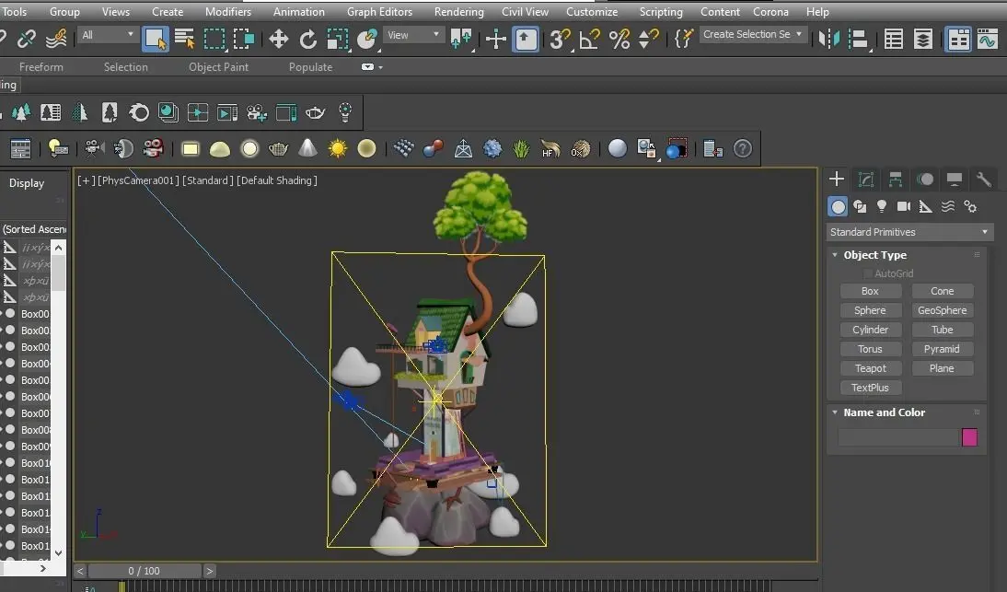Toggle the Angle Snap button
Viewport: 1007px width, 592px height.
click(x=589, y=40)
